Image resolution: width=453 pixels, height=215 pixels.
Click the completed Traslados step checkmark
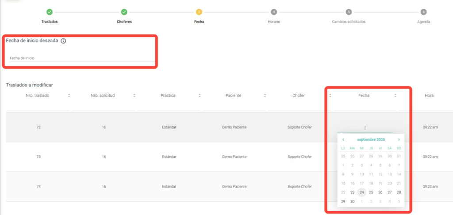[x=50, y=12]
